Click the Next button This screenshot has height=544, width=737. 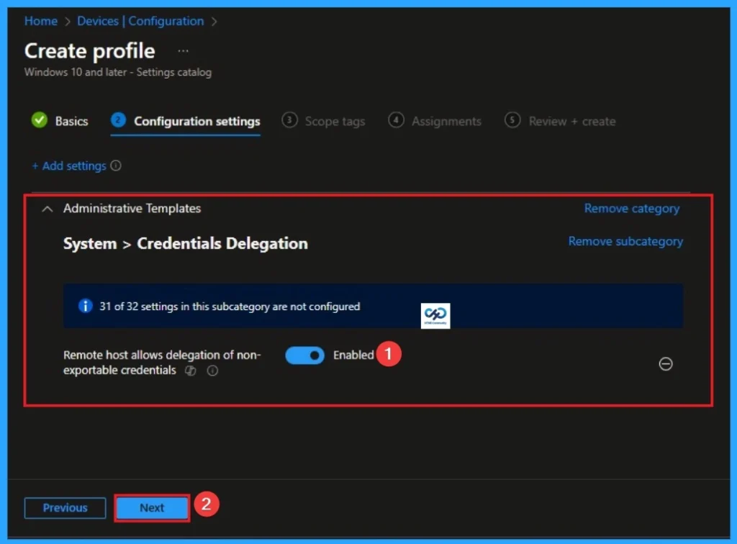tap(151, 507)
